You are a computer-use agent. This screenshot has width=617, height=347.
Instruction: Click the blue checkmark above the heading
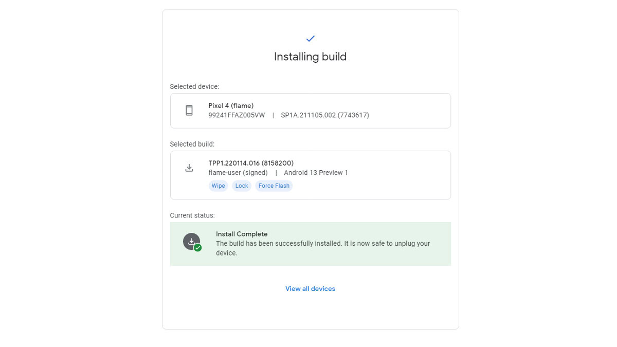[310, 39]
